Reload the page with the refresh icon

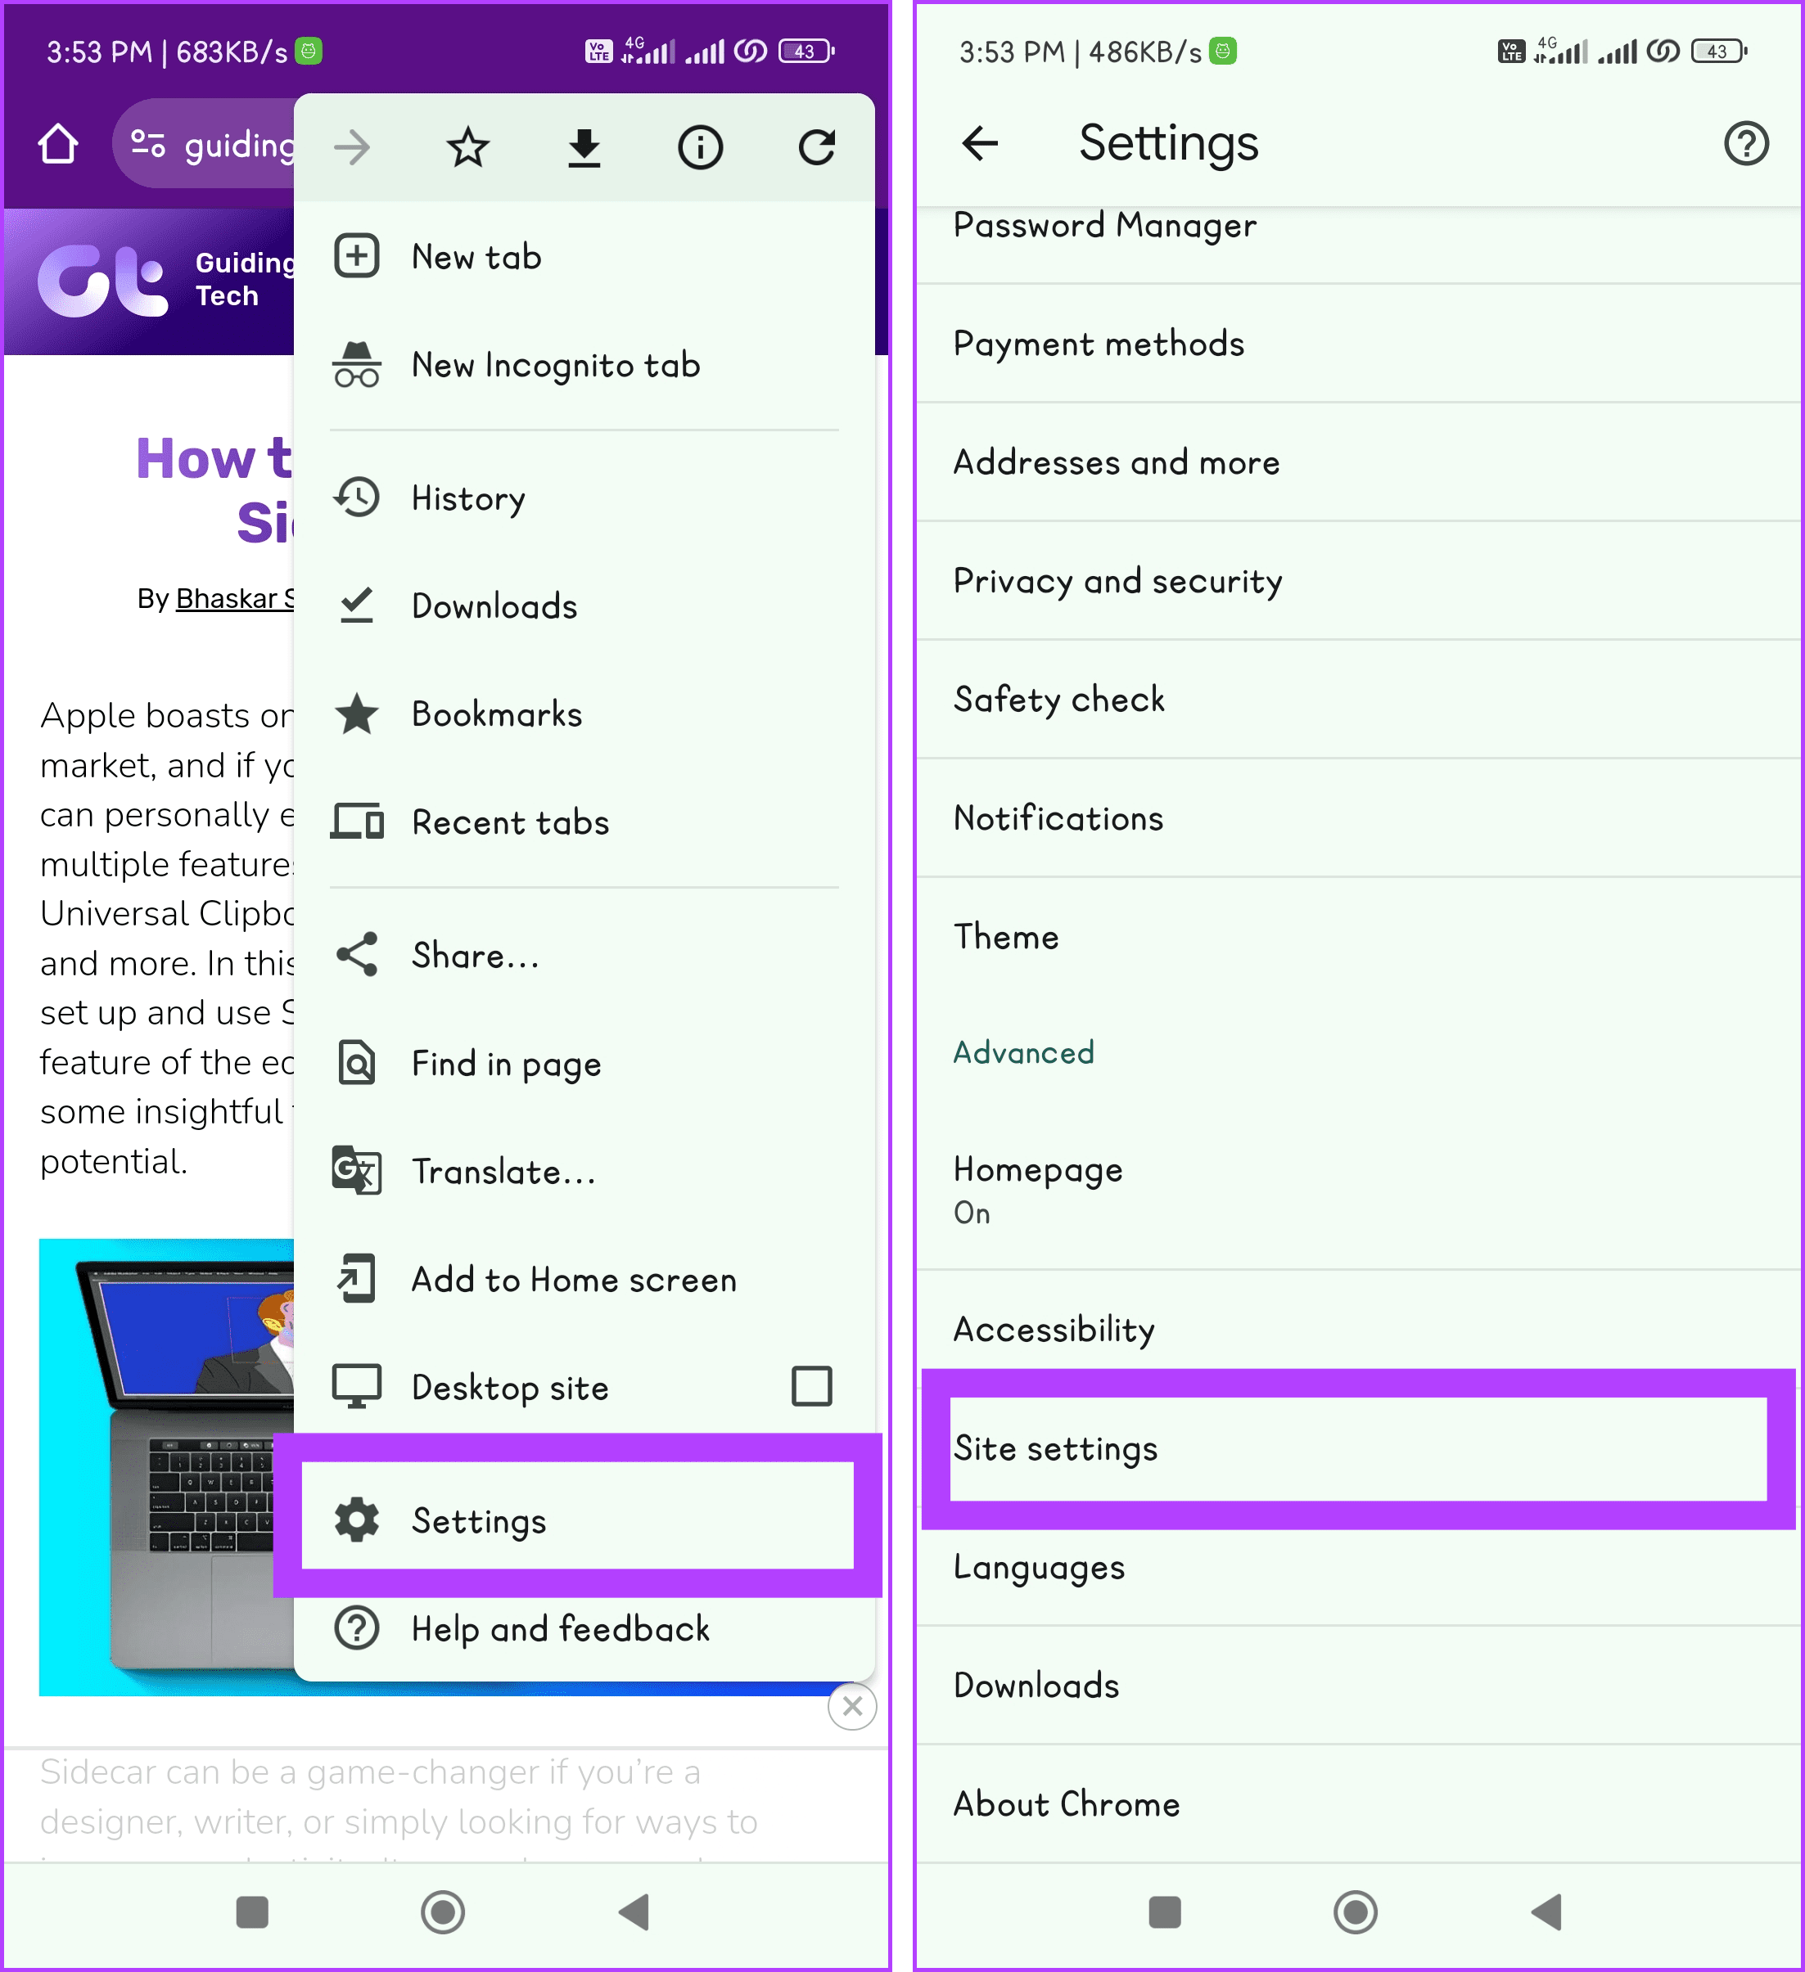pyautogui.click(x=816, y=148)
